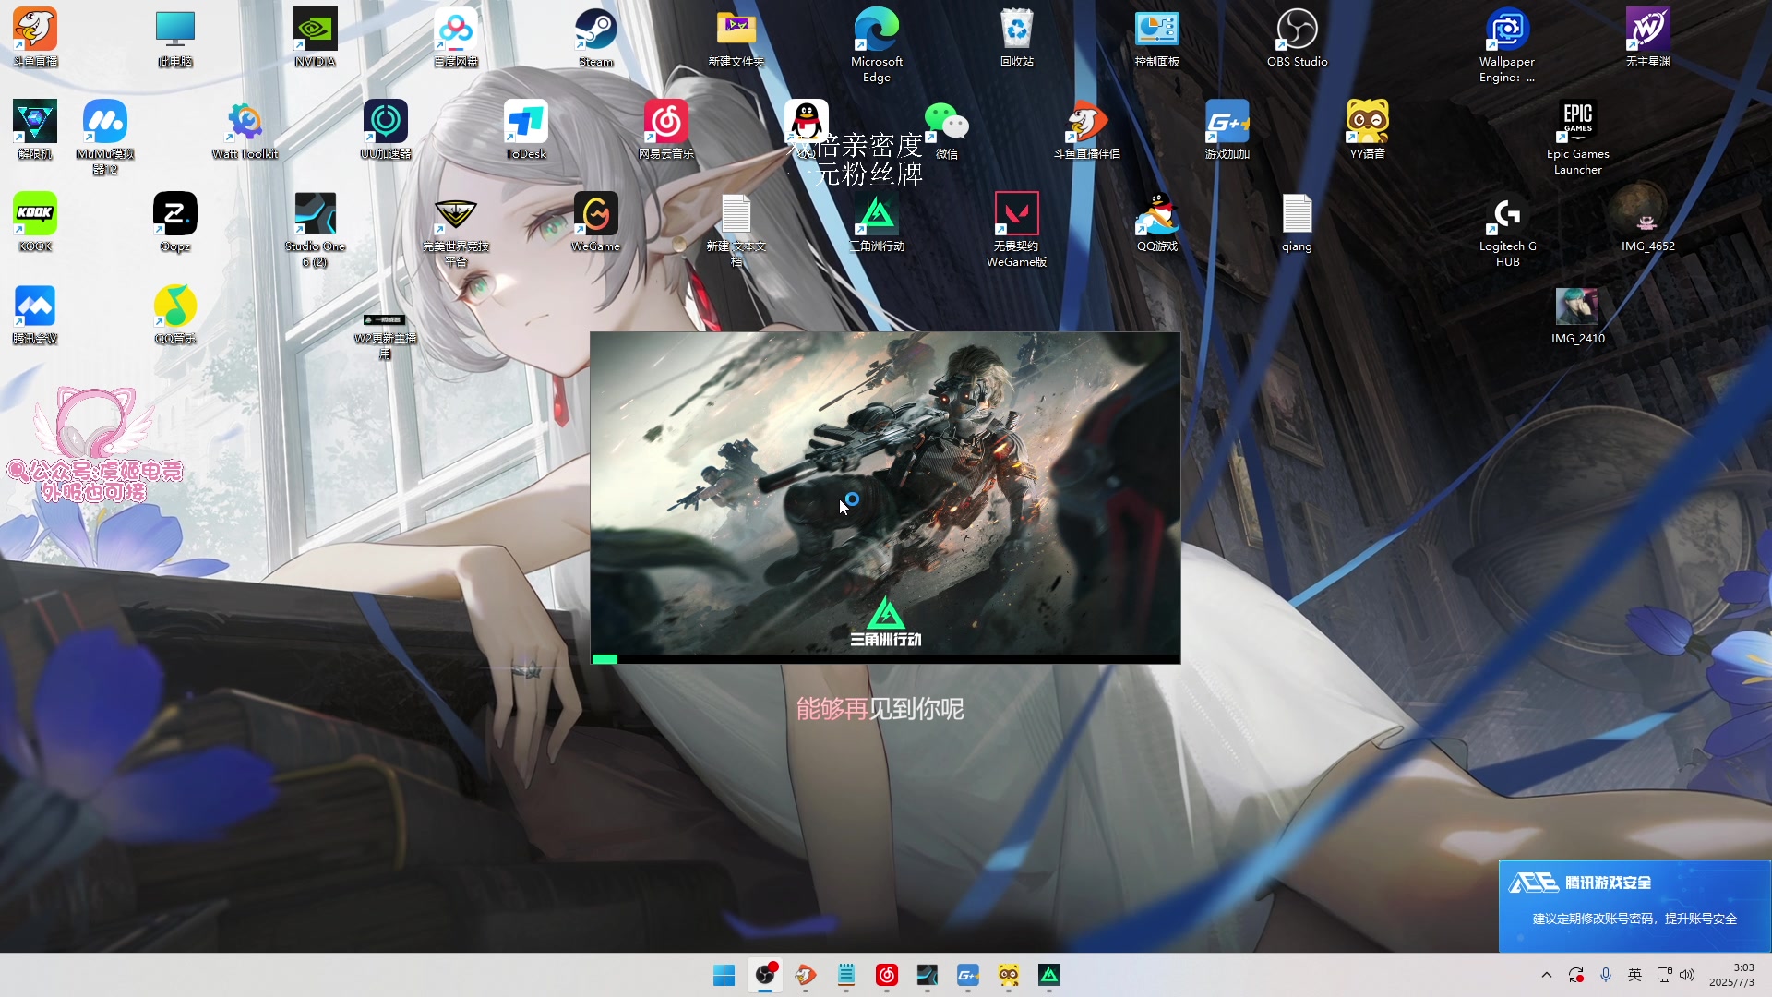Image resolution: width=1772 pixels, height=997 pixels.
Task: Launch the QQ游戏 desktop shortcut
Action: pyautogui.click(x=1157, y=222)
